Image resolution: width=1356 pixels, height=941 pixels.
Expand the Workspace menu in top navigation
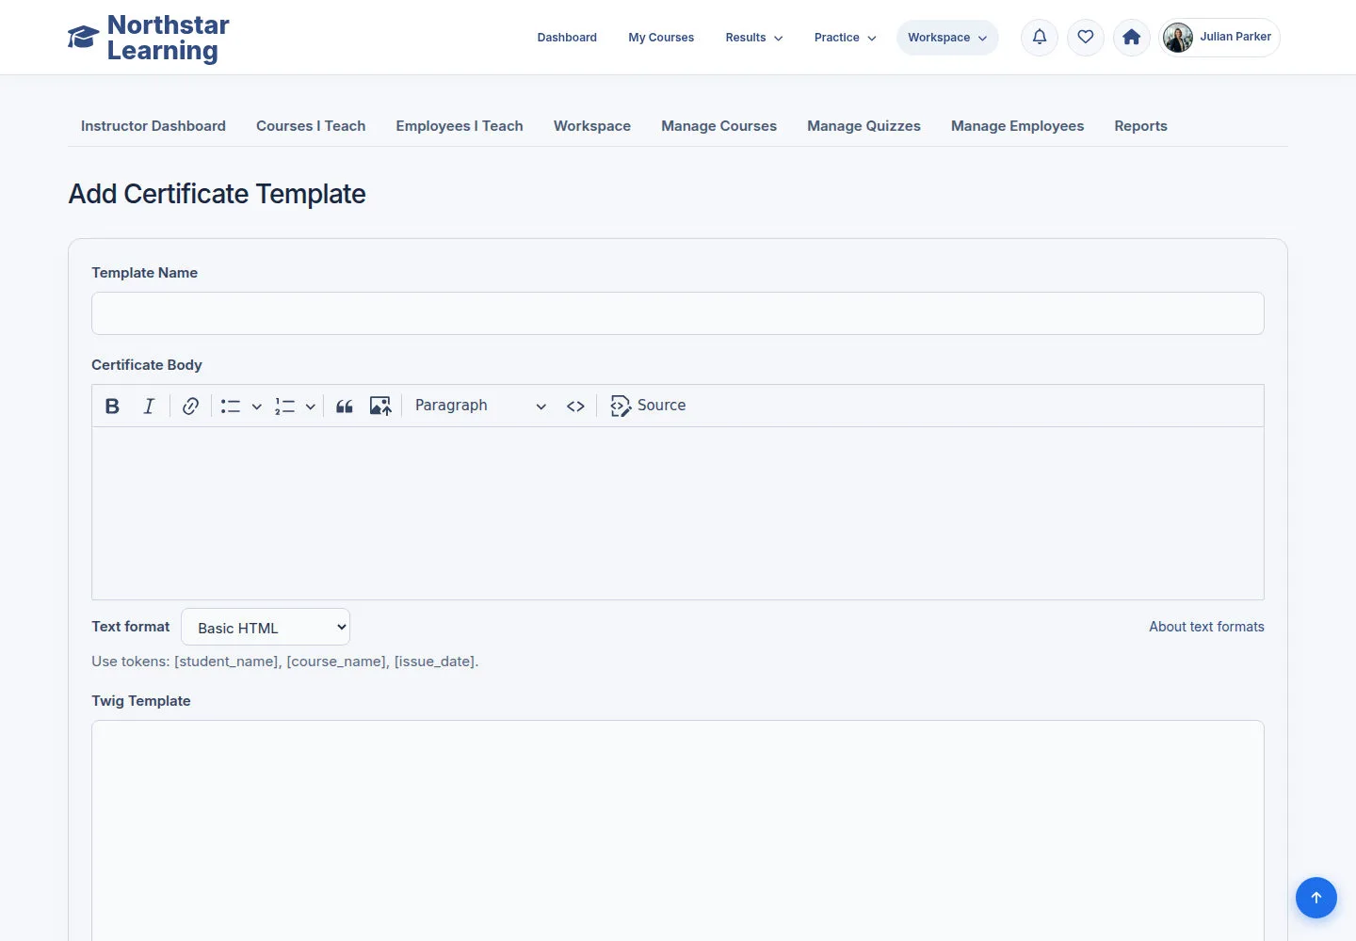pyautogui.click(x=947, y=38)
